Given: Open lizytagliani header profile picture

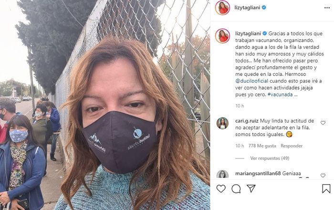Looking at the screenshot, I should coord(223,8).
